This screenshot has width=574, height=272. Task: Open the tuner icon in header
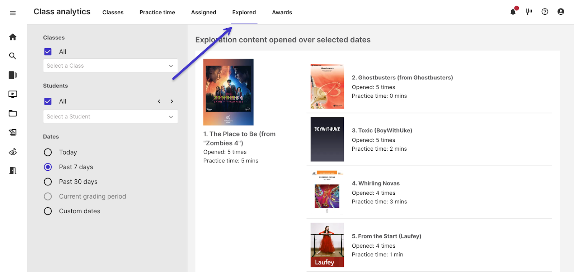(x=529, y=12)
